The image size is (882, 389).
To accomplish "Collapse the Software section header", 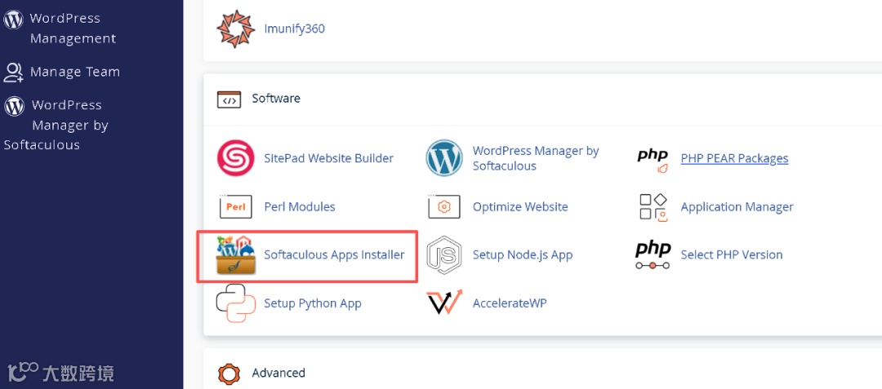I will tap(276, 99).
